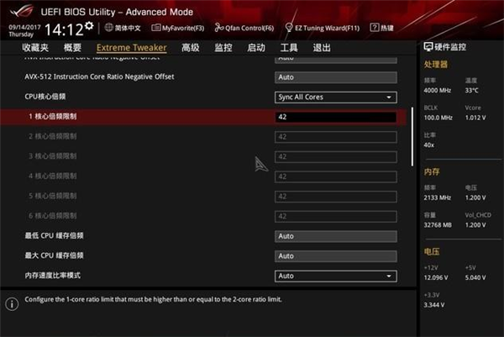Click the 1 核心倍频限制 value field
Screen dimensions: 504x337
point(336,117)
